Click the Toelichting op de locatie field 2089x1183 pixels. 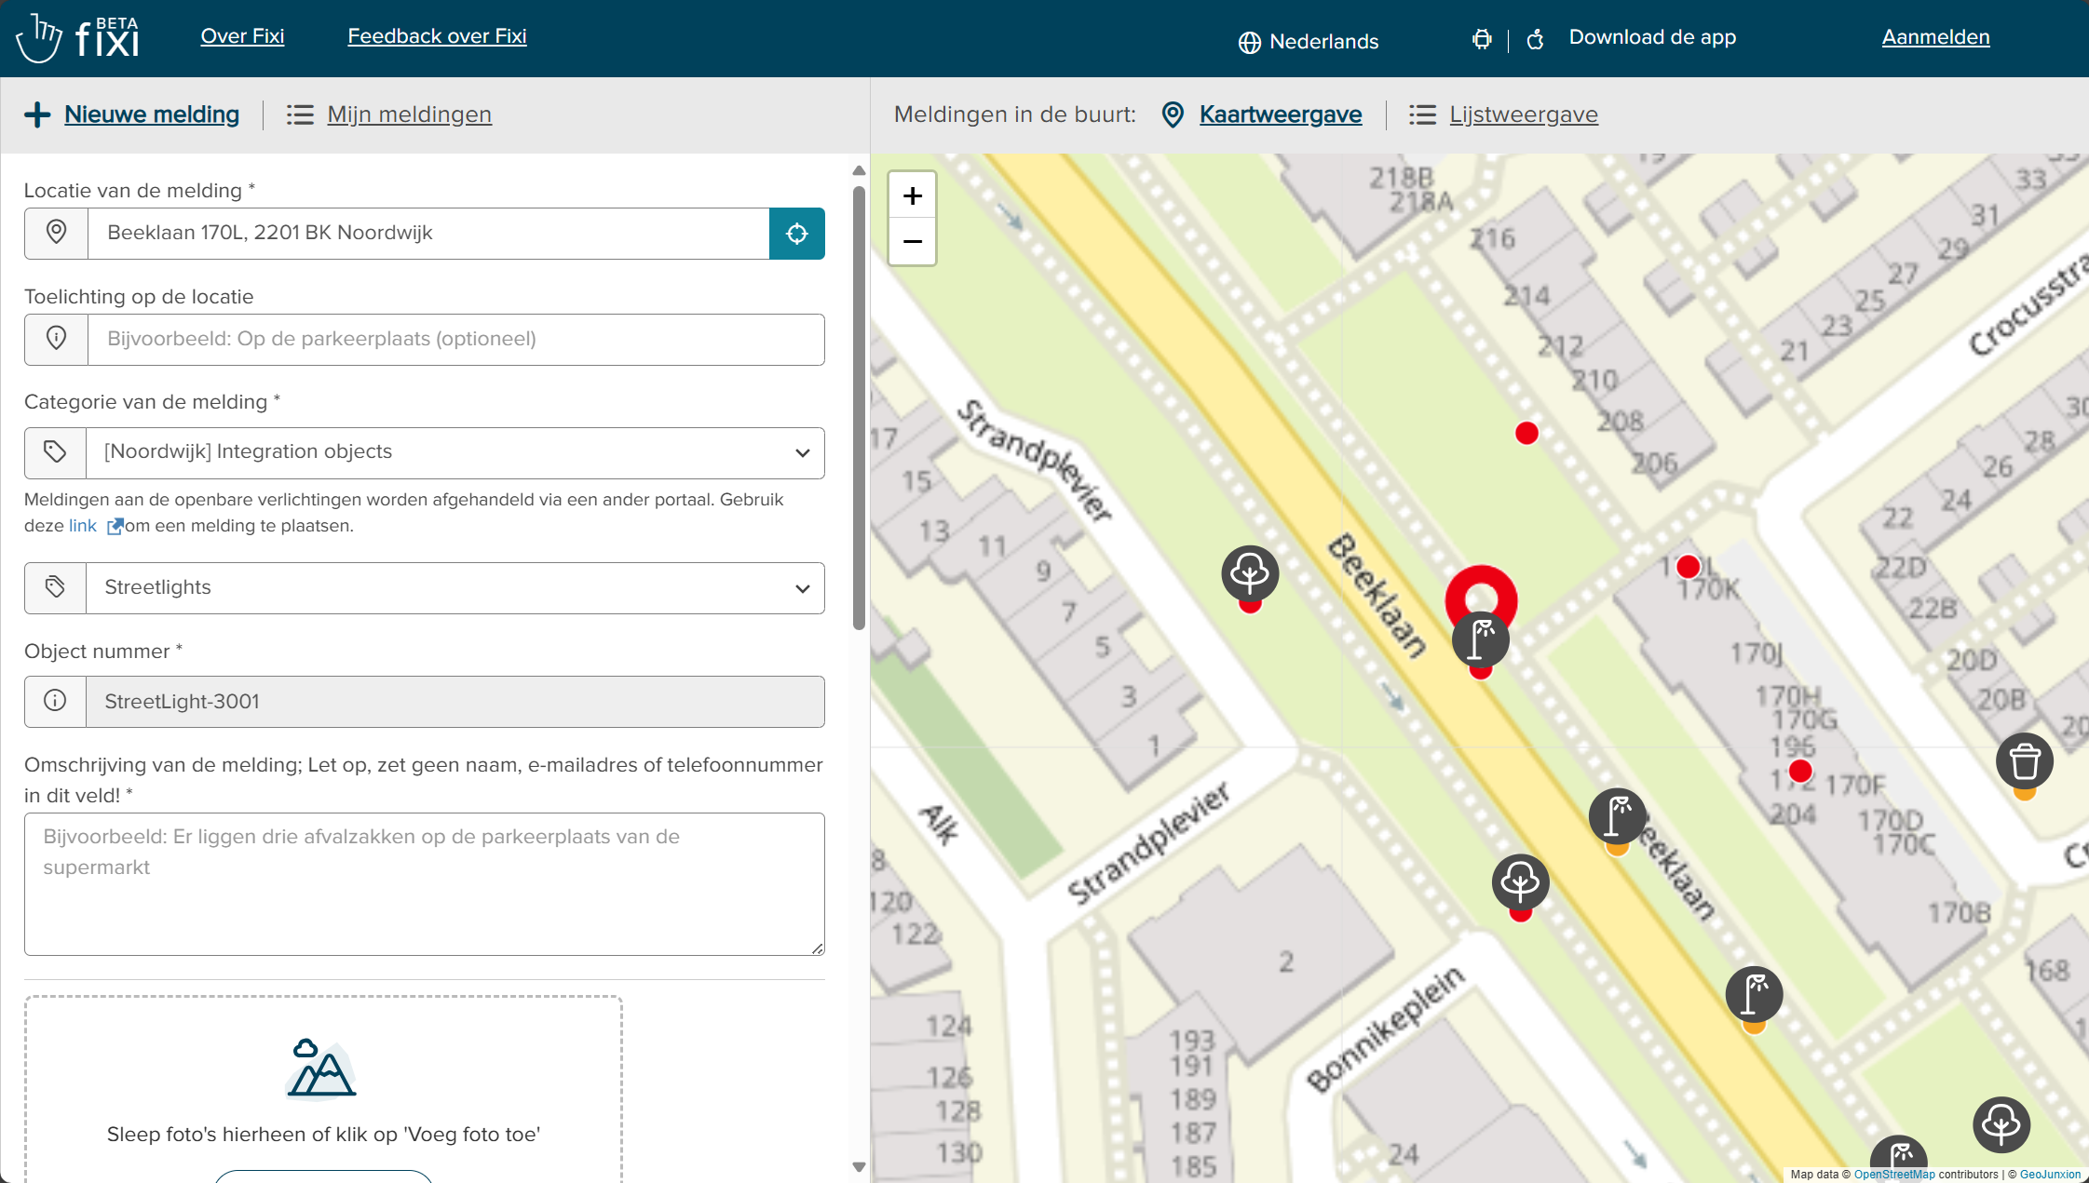(454, 340)
